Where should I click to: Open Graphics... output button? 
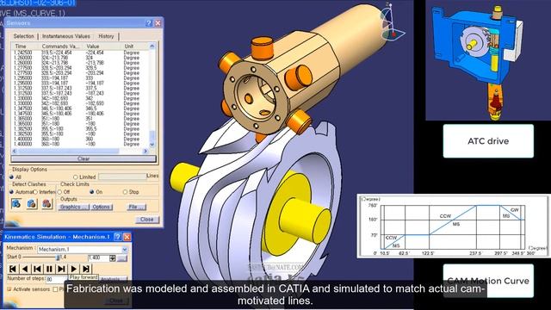pos(73,207)
